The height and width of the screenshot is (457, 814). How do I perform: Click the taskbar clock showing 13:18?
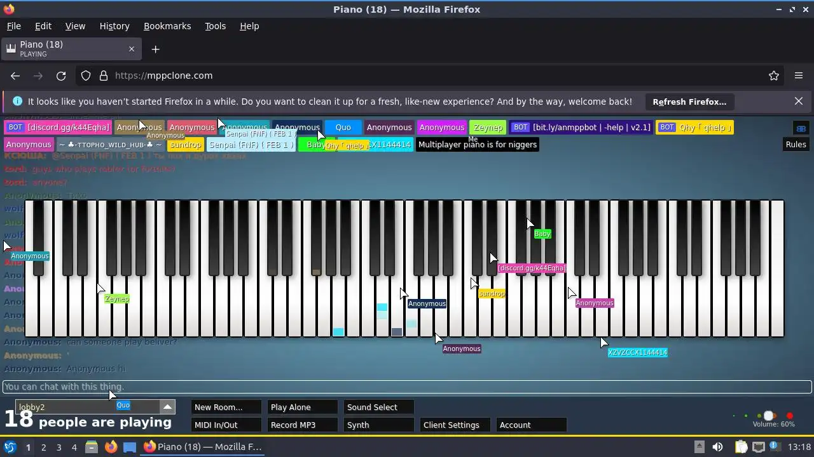click(800, 447)
